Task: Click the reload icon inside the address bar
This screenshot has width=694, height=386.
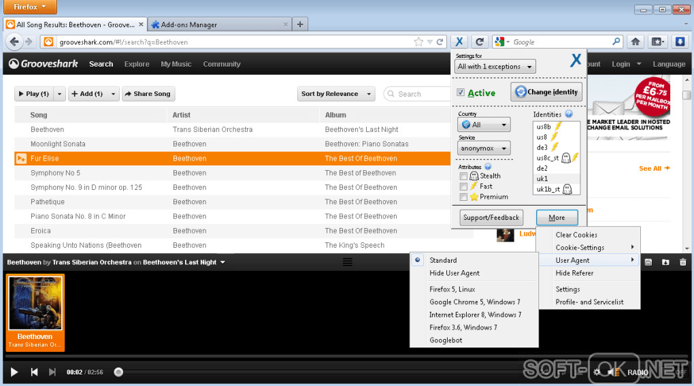Action: click(x=440, y=42)
